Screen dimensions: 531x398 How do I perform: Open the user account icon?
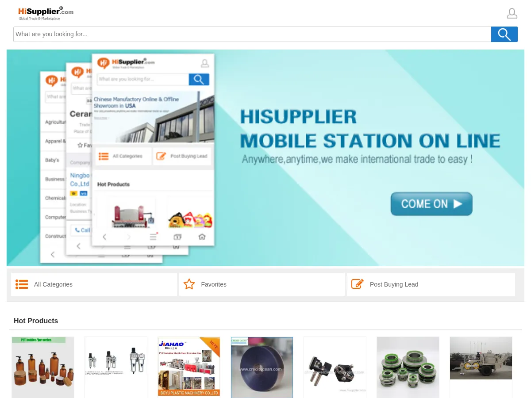tap(512, 13)
